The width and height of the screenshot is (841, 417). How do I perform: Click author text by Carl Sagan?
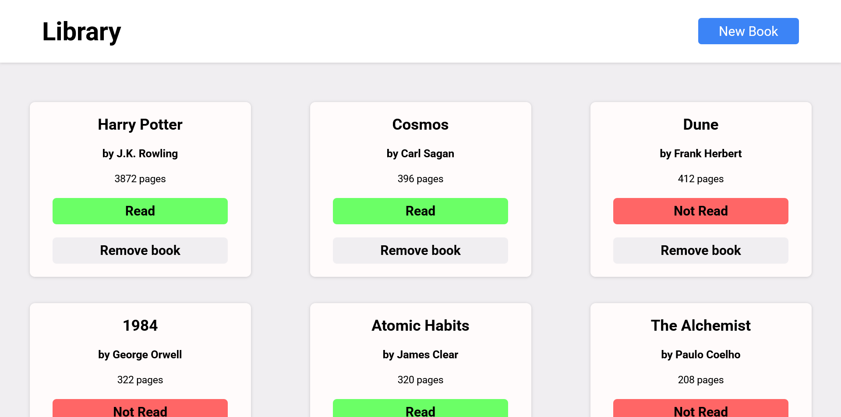420,154
